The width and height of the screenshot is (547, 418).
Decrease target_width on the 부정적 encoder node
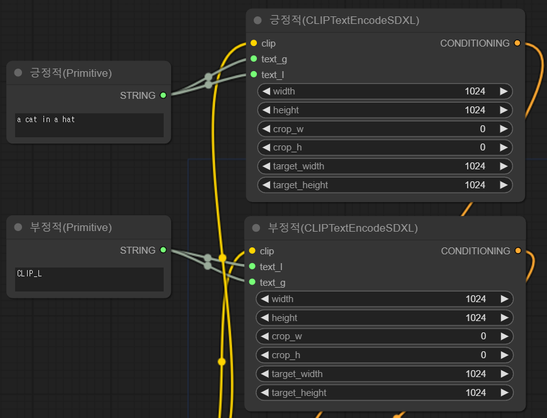(x=265, y=374)
